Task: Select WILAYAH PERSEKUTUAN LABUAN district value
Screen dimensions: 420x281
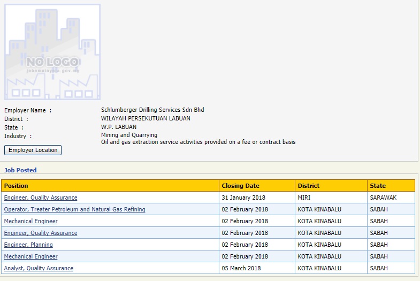Action: [146, 118]
